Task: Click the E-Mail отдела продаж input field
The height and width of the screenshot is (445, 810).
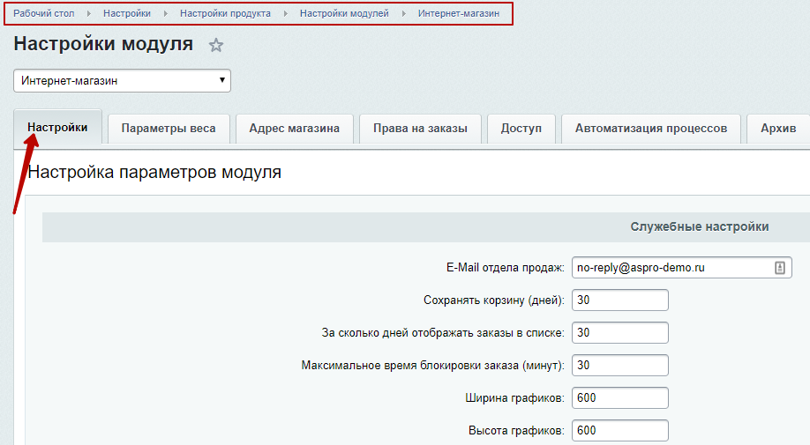Action: click(682, 268)
